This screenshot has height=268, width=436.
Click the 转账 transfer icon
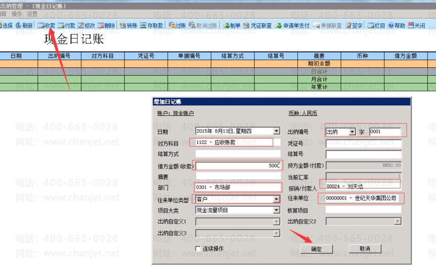pos(123,25)
